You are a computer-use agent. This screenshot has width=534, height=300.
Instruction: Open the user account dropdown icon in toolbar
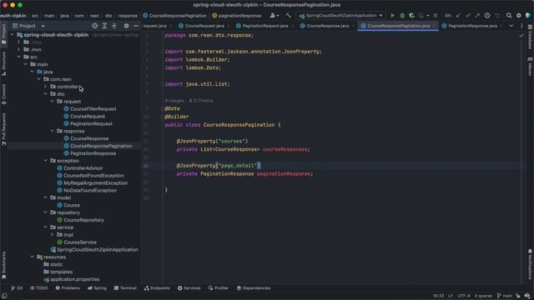(275, 15)
